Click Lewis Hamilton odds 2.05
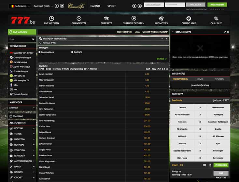 147,74
